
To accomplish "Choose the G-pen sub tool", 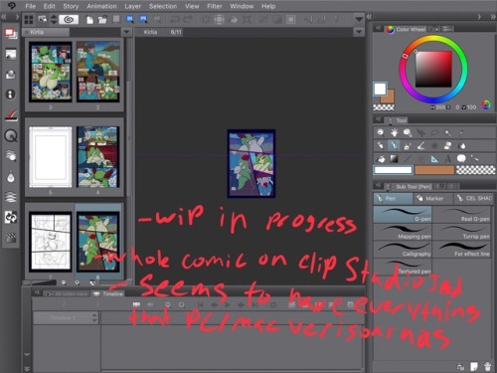I will [x=403, y=215].
